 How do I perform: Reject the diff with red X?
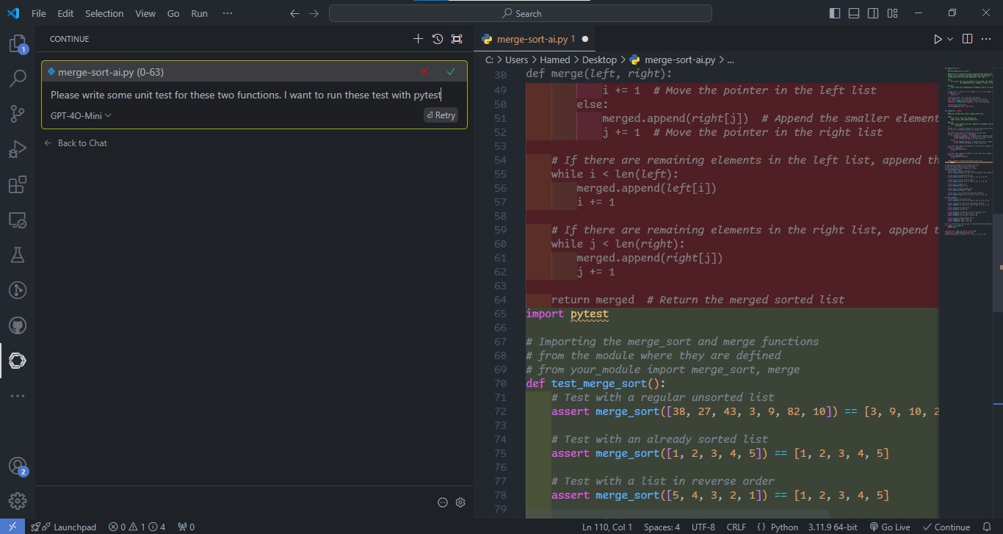424,71
